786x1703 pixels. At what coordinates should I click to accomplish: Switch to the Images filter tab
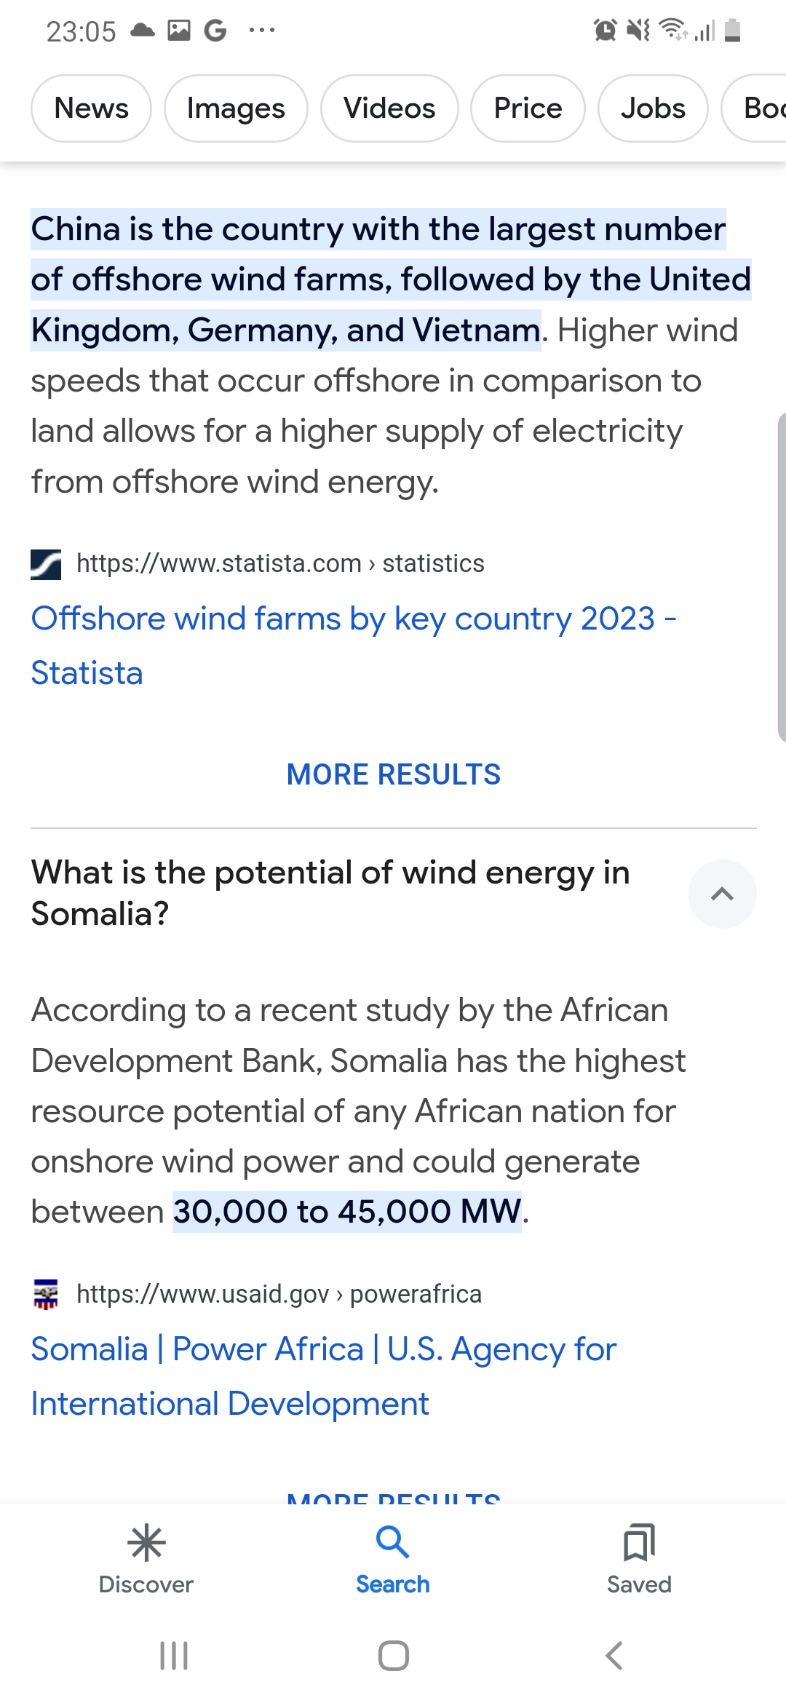pos(236,108)
